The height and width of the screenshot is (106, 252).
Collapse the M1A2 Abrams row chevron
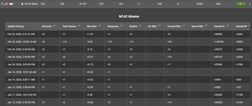(x=249, y=4)
